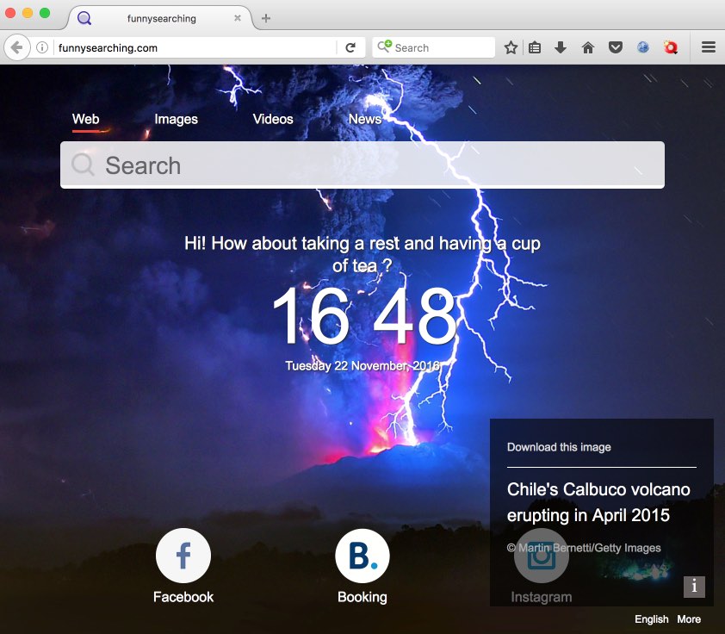725x634 pixels.
Task: Open the Booking shortcut icon
Action: 362,556
